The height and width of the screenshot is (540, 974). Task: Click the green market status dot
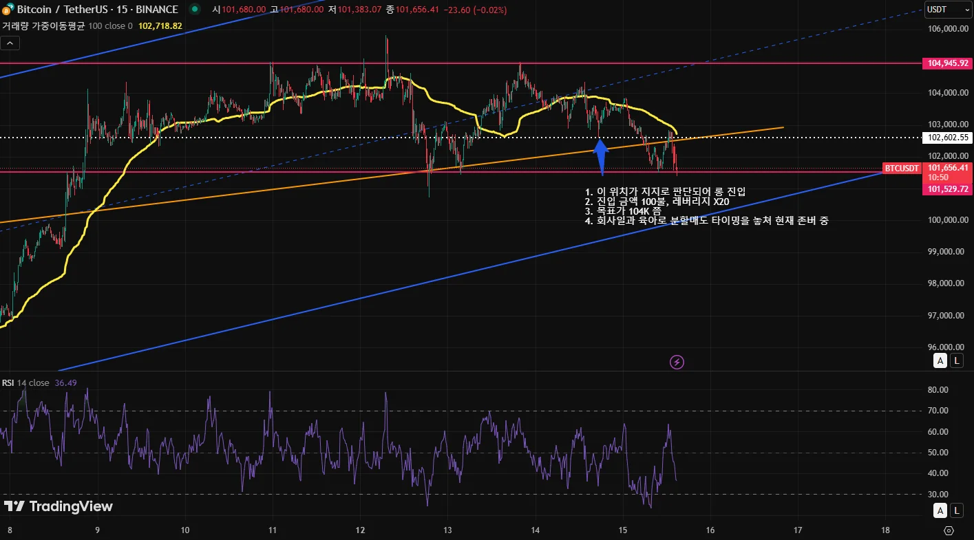tap(195, 10)
